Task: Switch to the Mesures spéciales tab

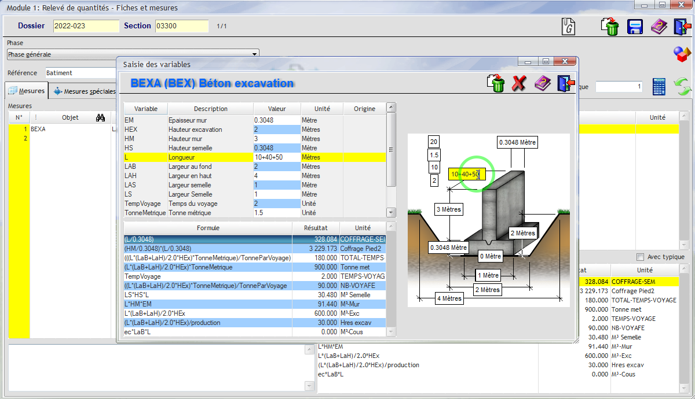Action: click(85, 91)
